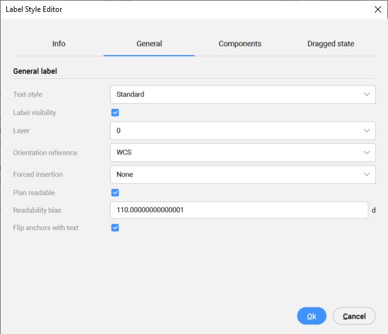Screen dimensions: 388x334
Task: Toggle the Label visibility checkbox
Action: 115,113
